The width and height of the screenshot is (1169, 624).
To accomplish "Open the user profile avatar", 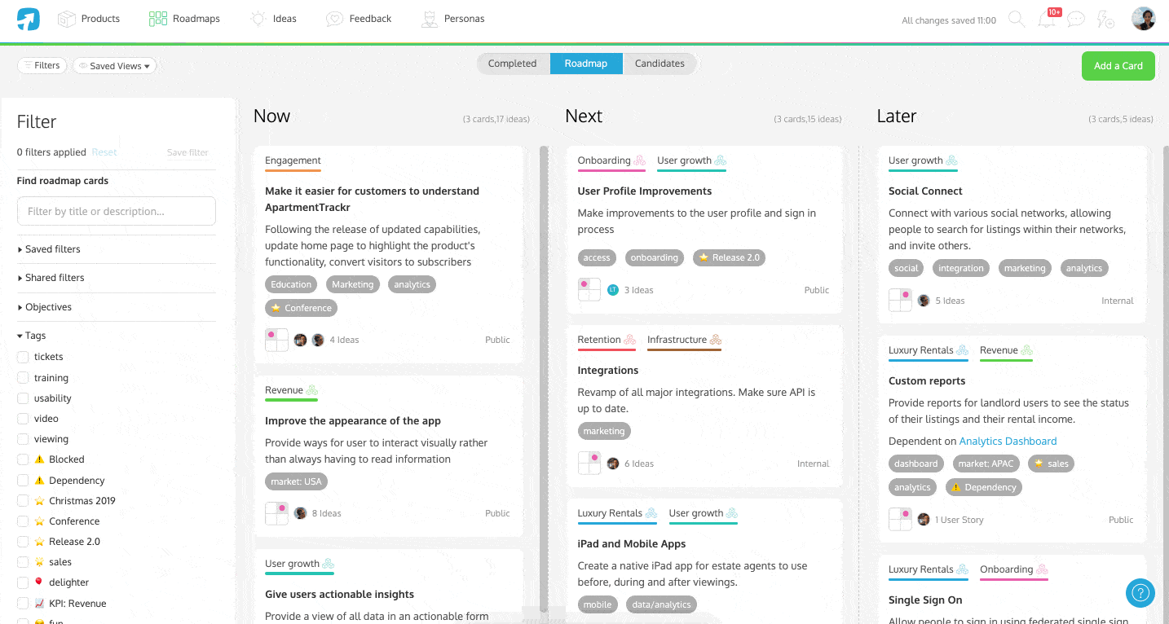I will click(1143, 19).
